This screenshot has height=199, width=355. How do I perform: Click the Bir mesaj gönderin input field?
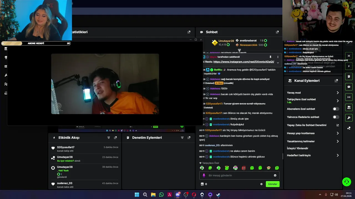(239, 176)
